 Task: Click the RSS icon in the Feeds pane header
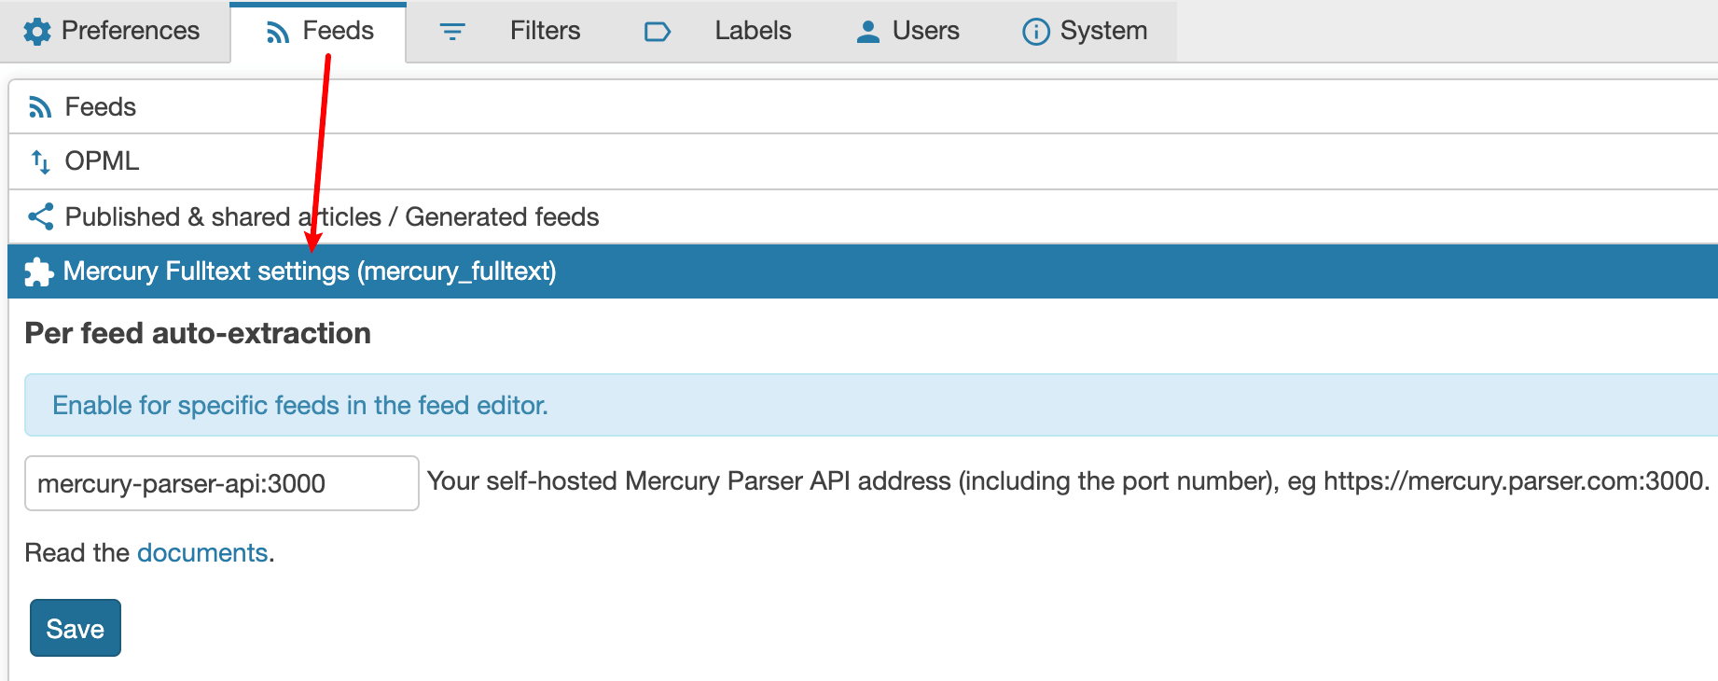[x=40, y=107]
